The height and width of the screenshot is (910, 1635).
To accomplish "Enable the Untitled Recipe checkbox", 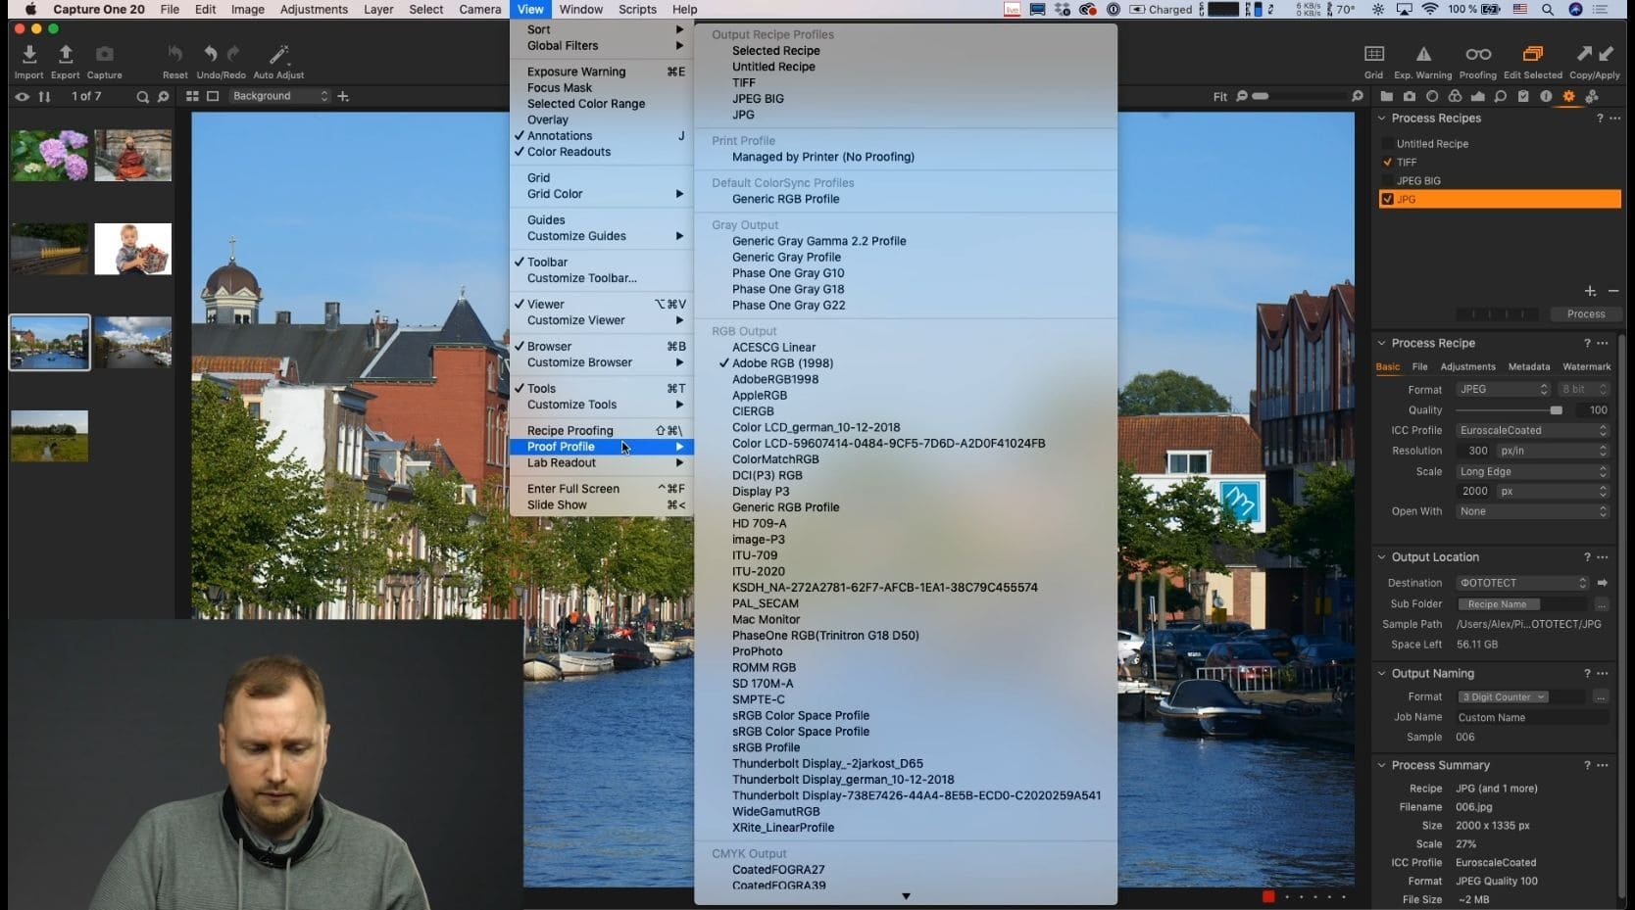I will [x=1387, y=144].
